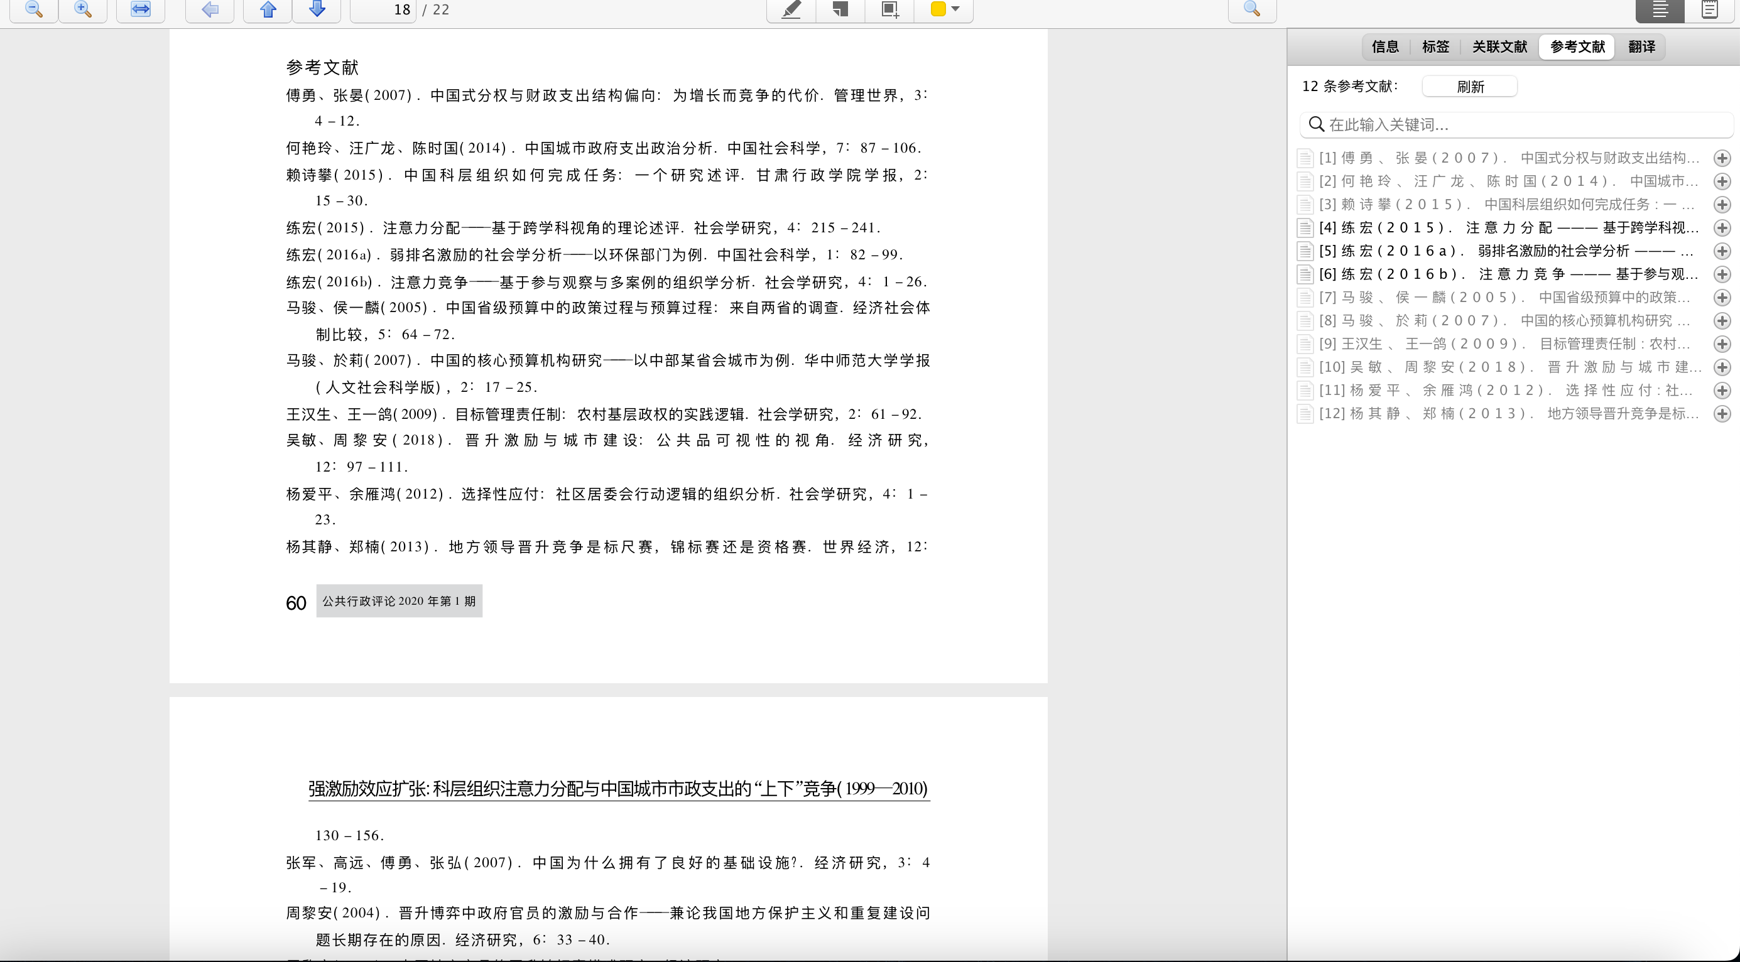Go to the previous page with up arrow
This screenshot has width=1740, height=962.
tap(267, 10)
